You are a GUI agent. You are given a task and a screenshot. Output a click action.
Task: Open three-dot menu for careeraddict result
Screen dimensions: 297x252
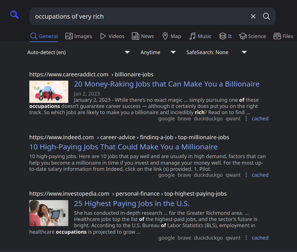tap(246, 118)
